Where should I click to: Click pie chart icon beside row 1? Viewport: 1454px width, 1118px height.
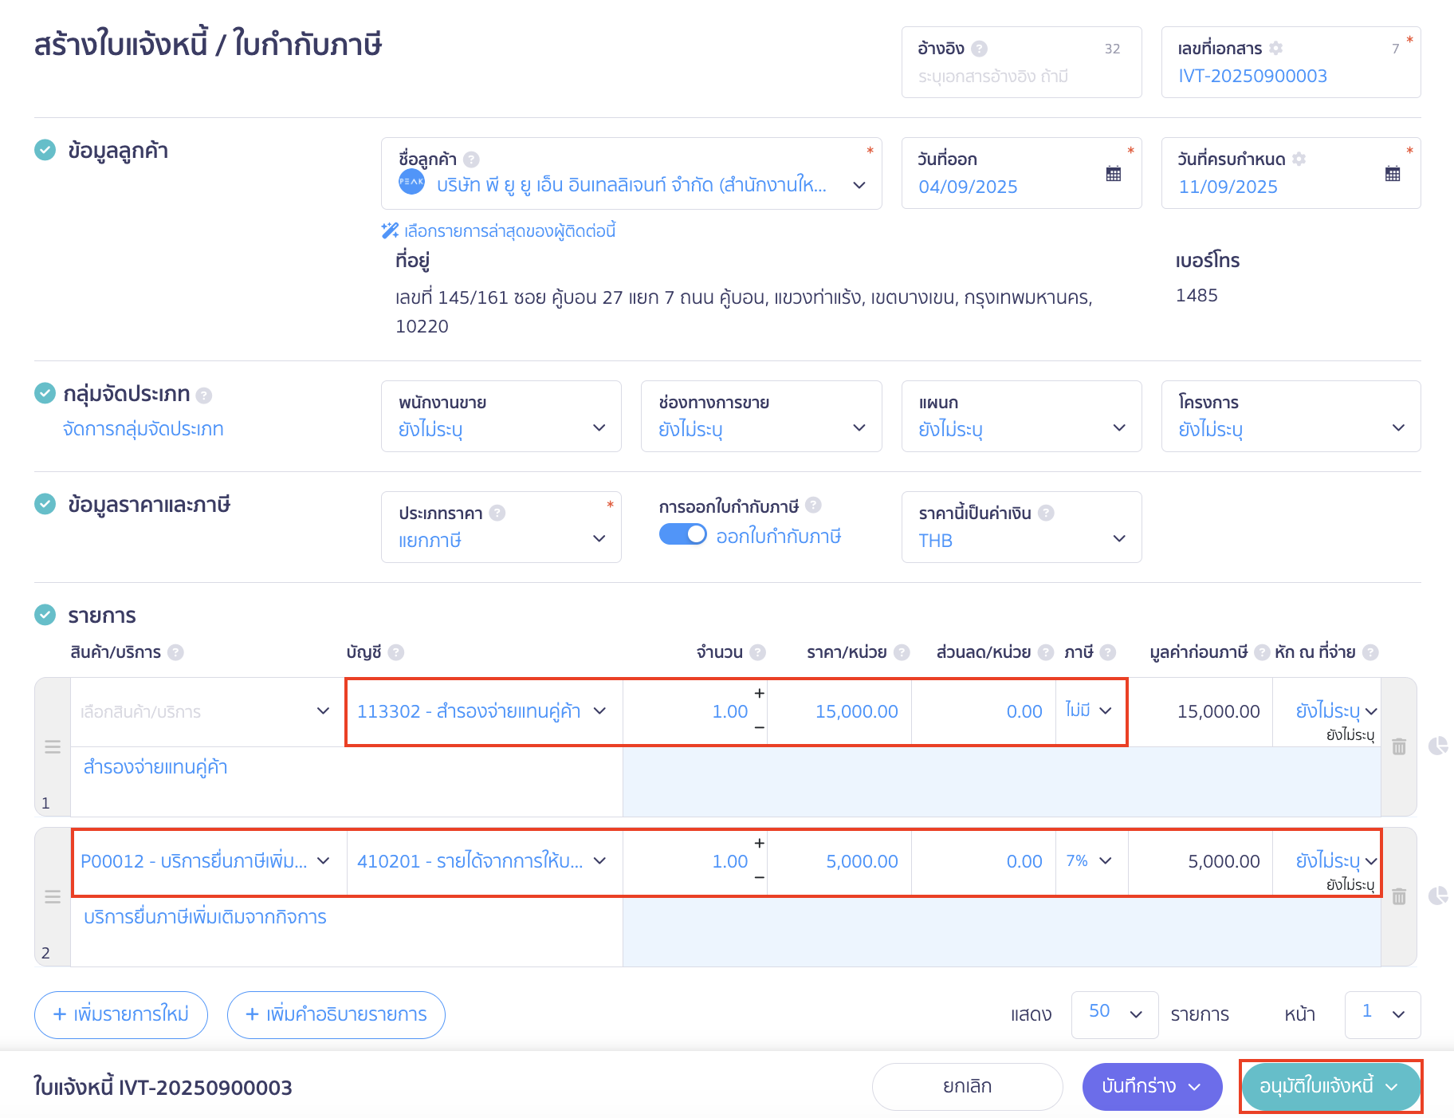[1437, 746]
